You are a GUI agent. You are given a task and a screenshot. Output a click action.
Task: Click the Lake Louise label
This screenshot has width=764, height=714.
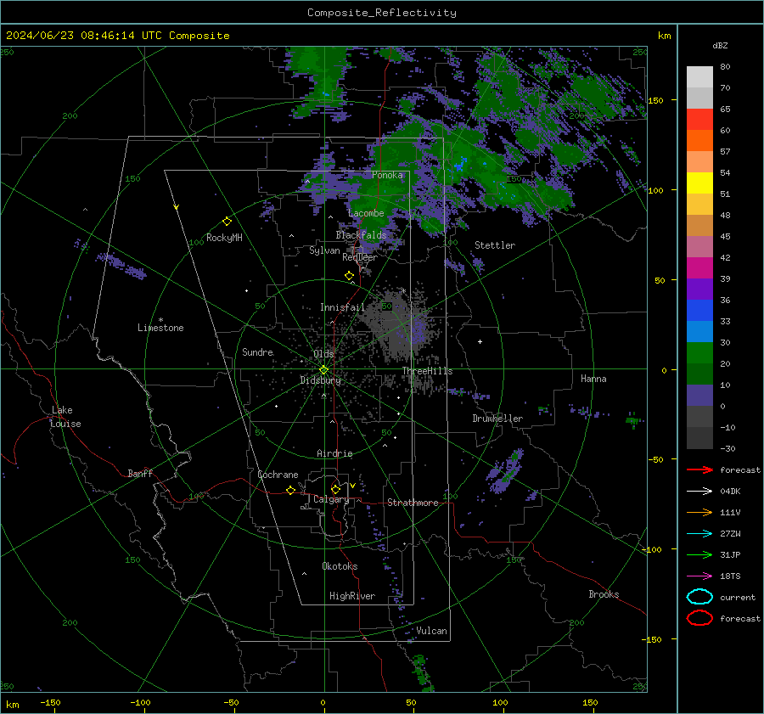65,417
